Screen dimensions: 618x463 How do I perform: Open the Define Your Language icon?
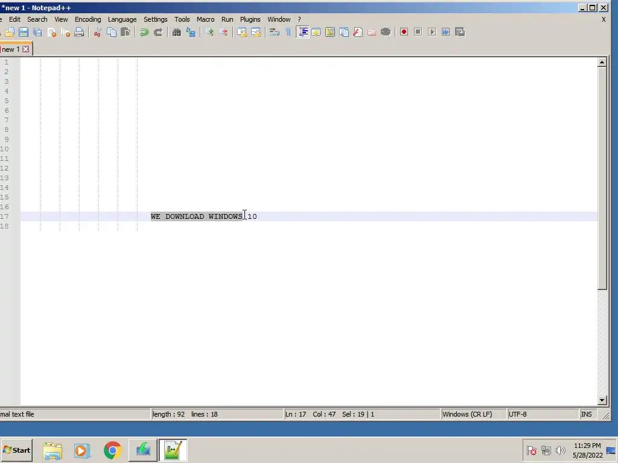point(316,33)
